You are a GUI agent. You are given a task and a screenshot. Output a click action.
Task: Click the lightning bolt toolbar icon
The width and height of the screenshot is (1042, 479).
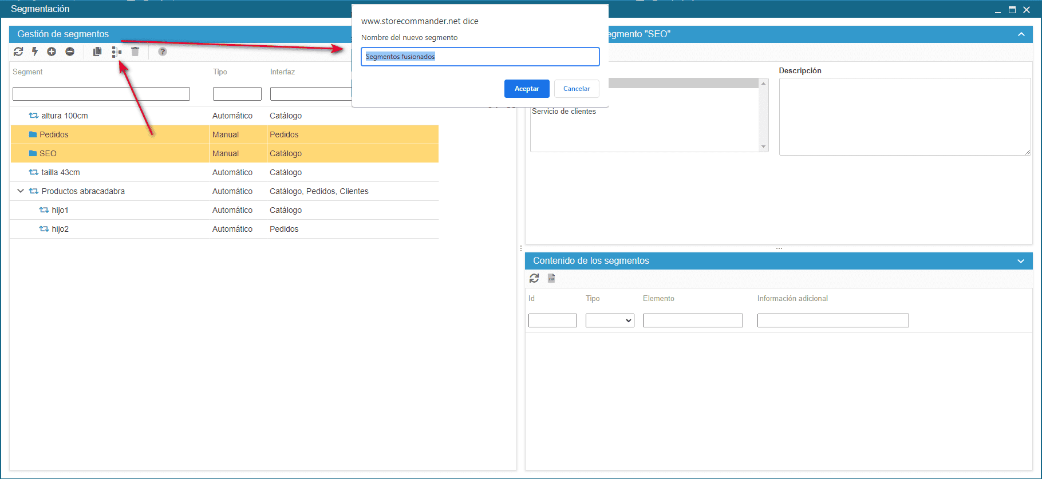35,52
